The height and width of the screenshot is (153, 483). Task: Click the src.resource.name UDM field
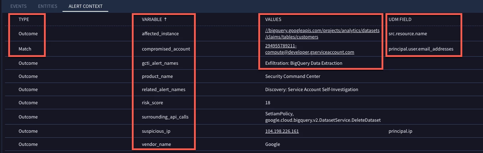(x=408, y=34)
